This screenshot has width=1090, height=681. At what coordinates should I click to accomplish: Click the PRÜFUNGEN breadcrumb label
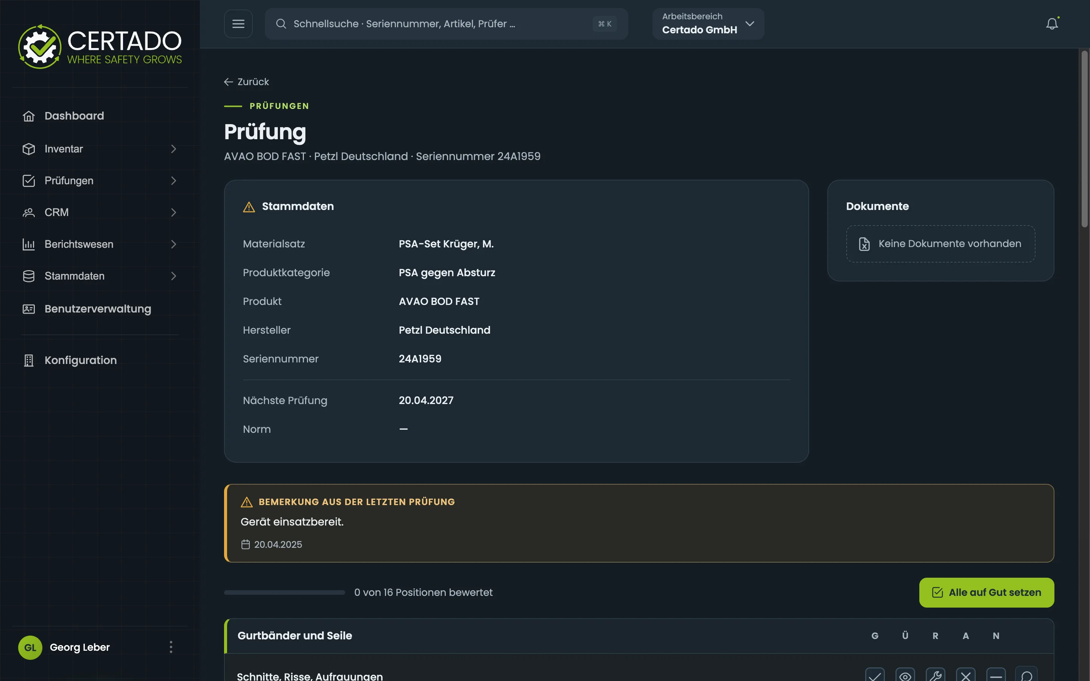point(279,106)
